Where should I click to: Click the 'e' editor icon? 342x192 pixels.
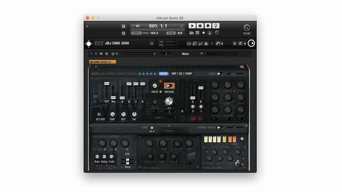[240, 43]
